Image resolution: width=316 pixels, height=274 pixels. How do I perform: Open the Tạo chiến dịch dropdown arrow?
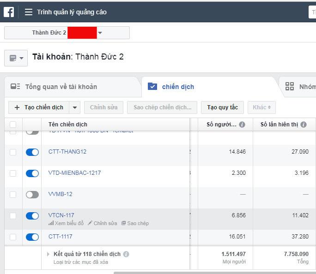point(75,107)
